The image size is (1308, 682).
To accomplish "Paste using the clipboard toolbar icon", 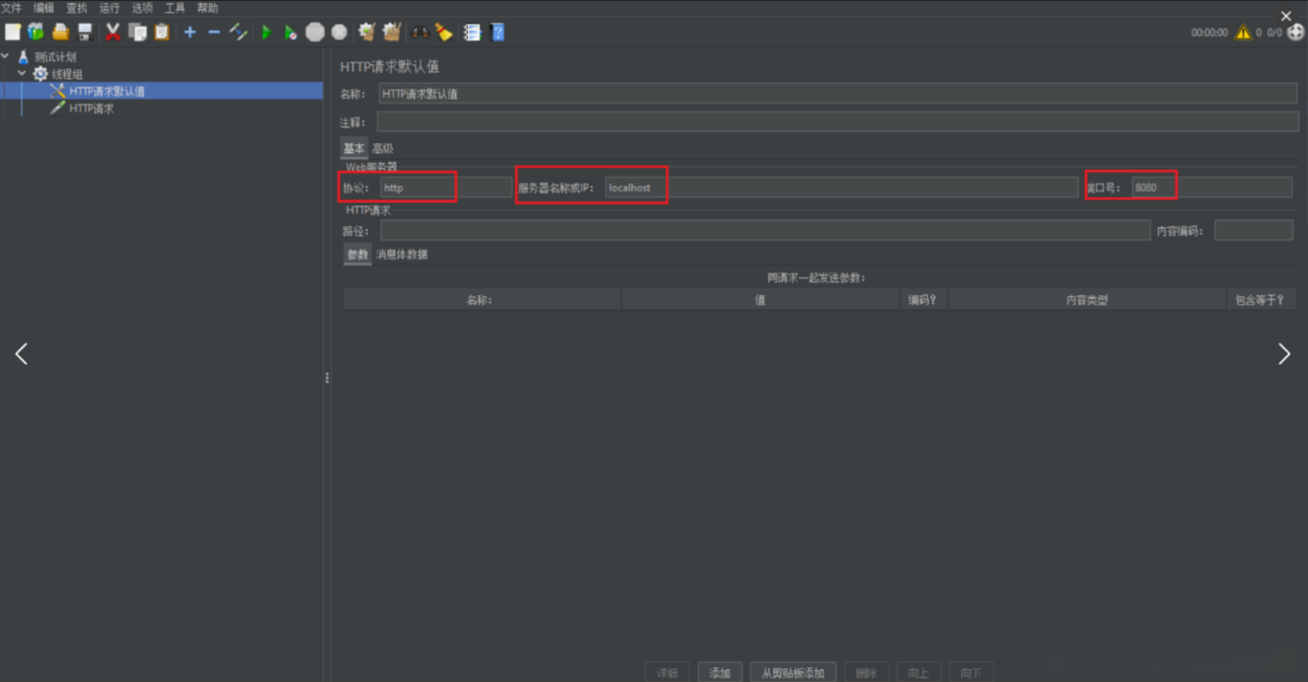I will click(161, 32).
